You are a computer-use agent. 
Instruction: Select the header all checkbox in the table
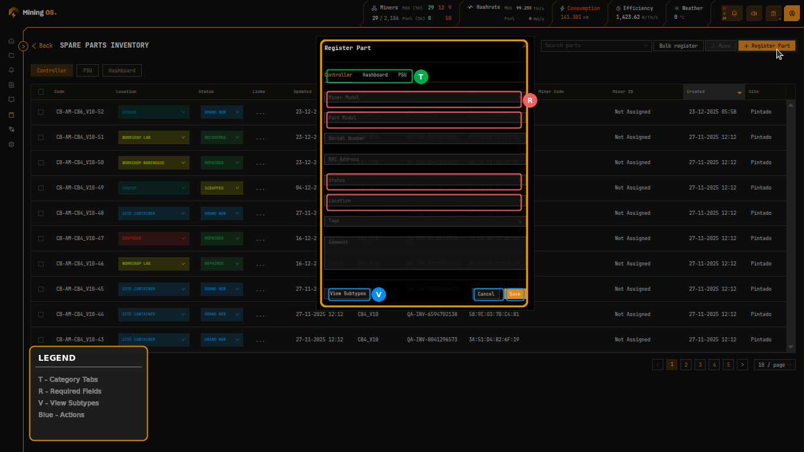click(x=41, y=91)
